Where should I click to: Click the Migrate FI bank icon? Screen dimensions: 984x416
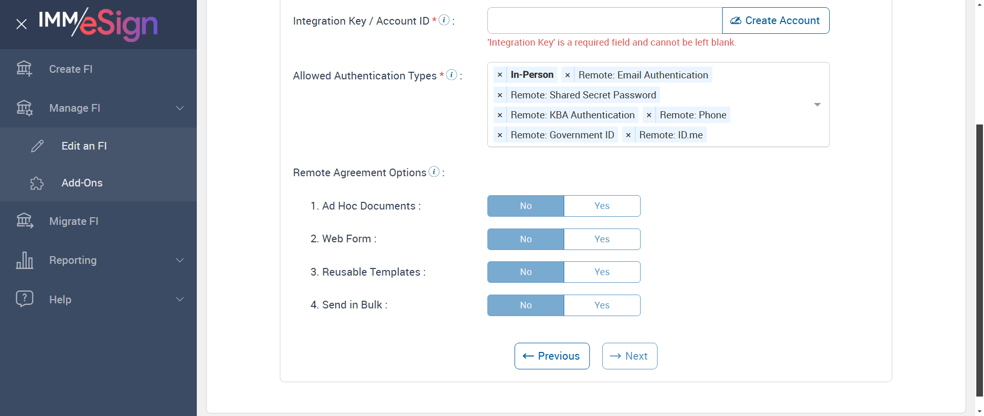[25, 221]
